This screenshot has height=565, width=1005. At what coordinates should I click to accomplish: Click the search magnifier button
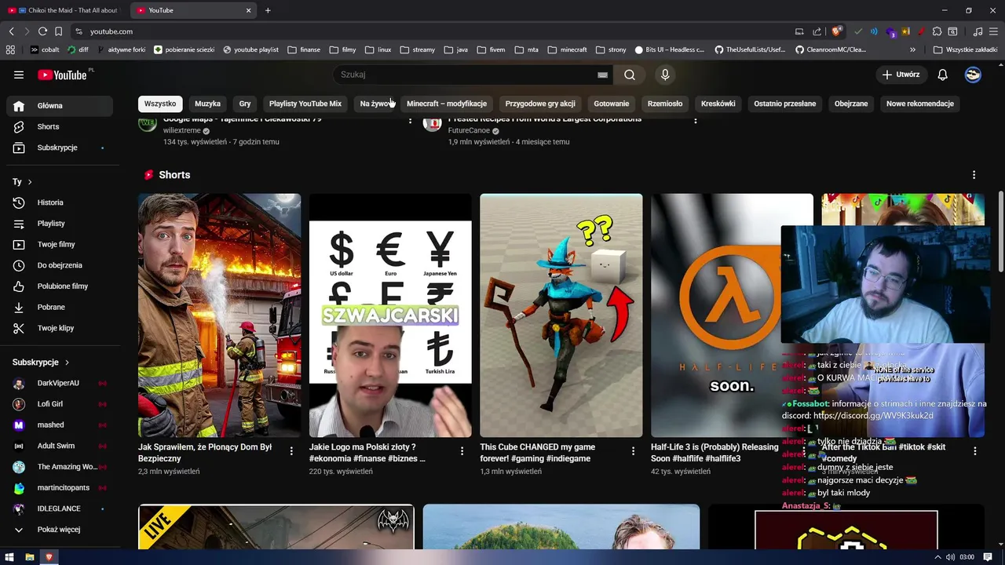point(630,75)
